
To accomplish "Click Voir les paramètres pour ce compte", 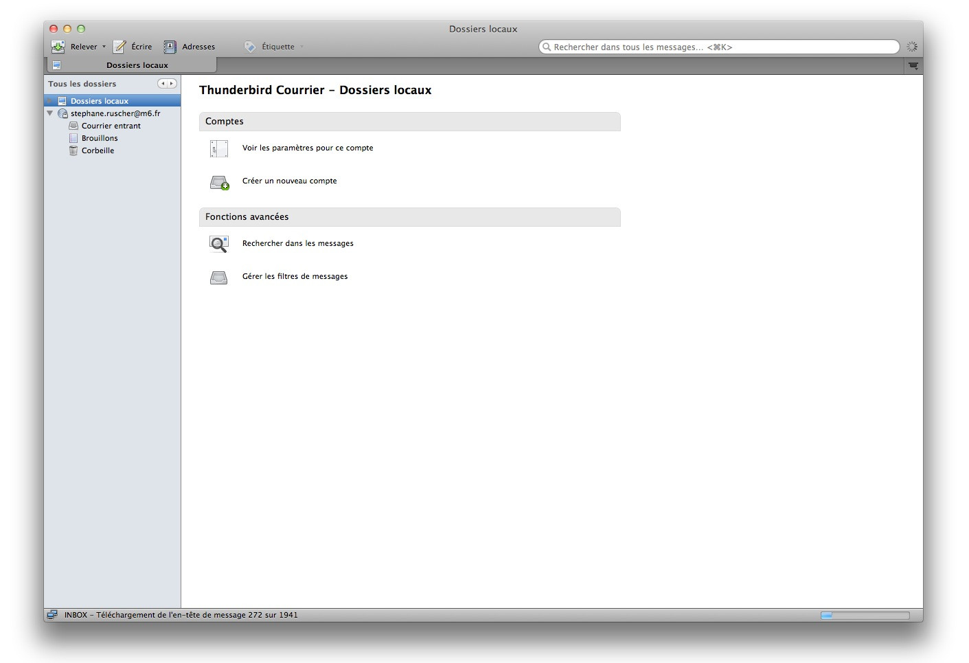I will pos(308,148).
